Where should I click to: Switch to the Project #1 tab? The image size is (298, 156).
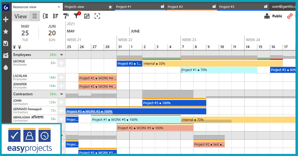click(140, 7)
